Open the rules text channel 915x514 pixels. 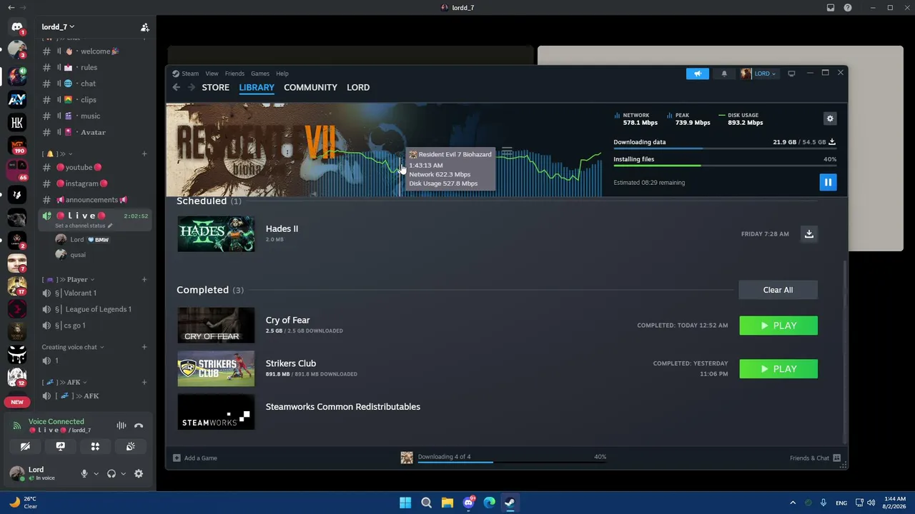tap(95, 68)
